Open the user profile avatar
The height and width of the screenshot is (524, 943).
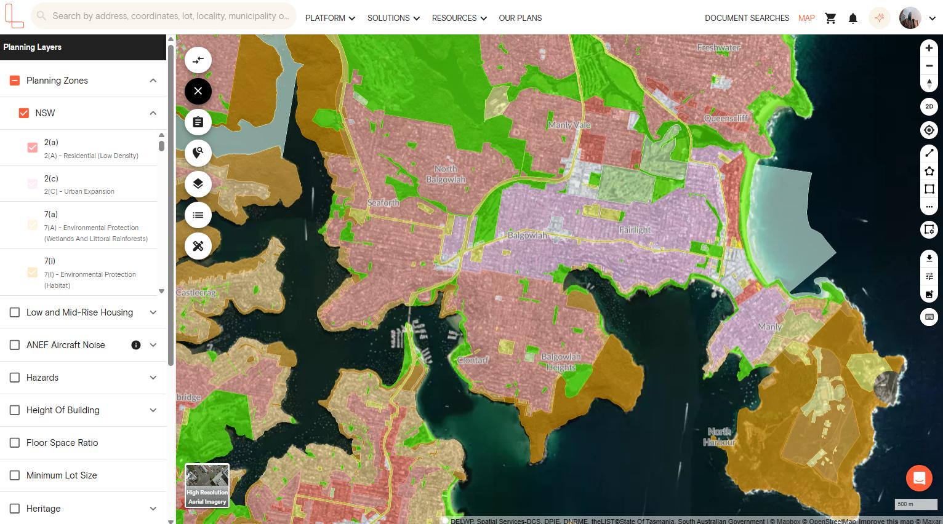(910, 18)
